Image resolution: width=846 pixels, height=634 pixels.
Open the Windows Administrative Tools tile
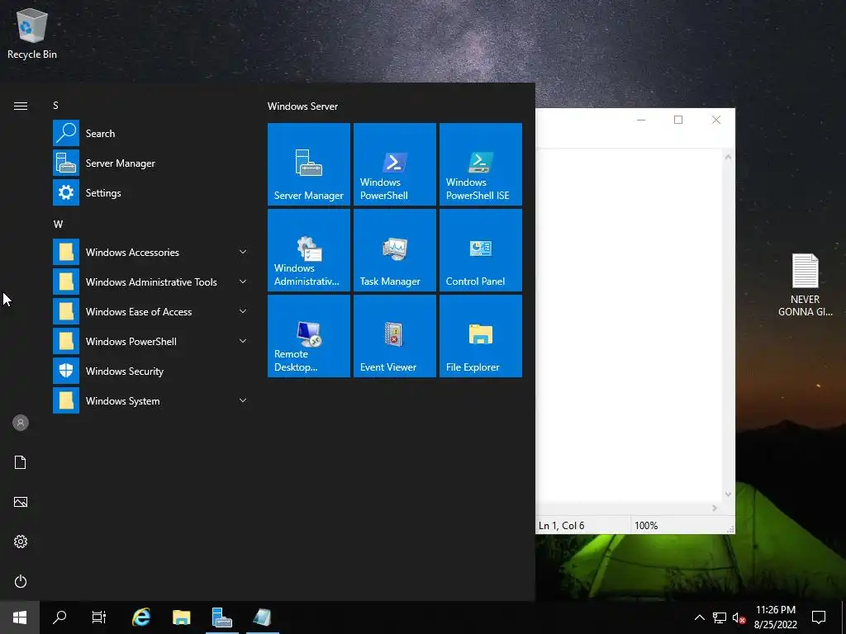coord(309,249)
